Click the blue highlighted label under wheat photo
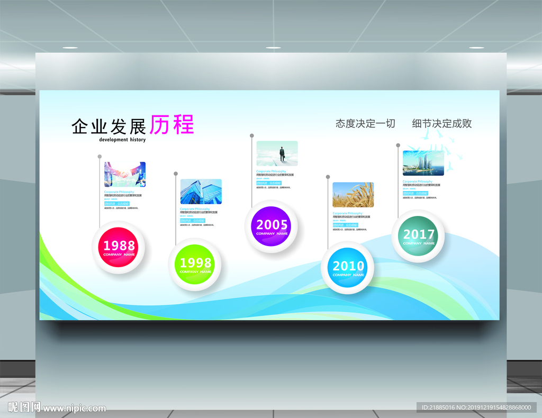 pyautogui.click(x=345, y=225)
